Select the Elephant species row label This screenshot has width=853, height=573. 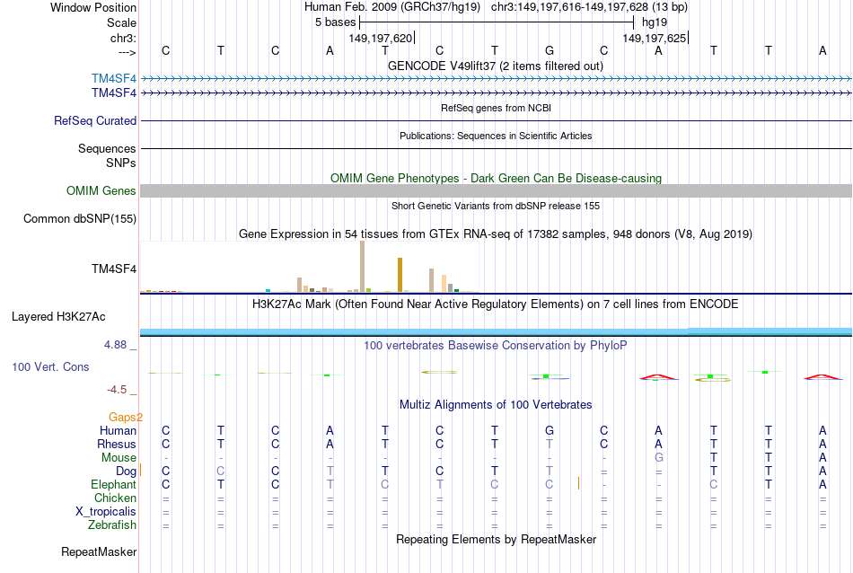pyautogui.click(x=114, y=484)
